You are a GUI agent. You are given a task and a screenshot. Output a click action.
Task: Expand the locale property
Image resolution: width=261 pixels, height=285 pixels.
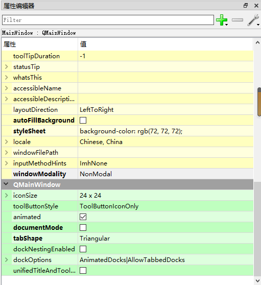(7, 142)
